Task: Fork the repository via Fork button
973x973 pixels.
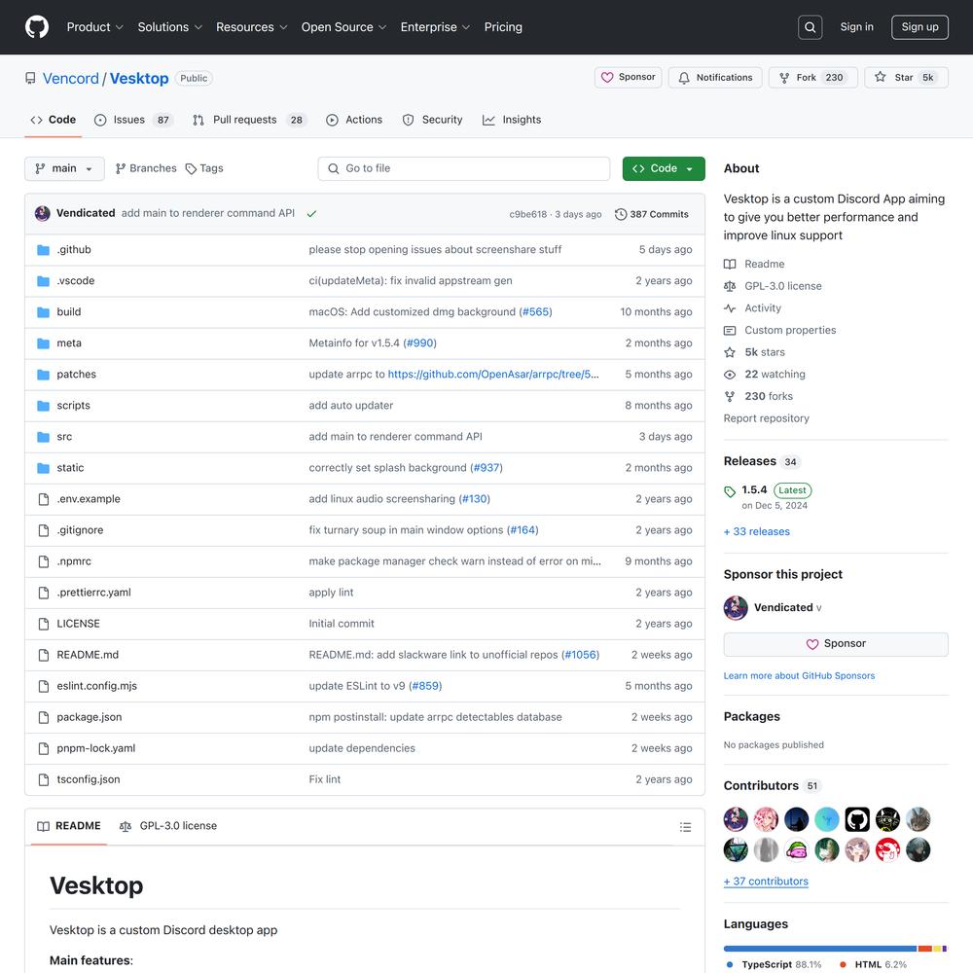Action: (812, 78)
